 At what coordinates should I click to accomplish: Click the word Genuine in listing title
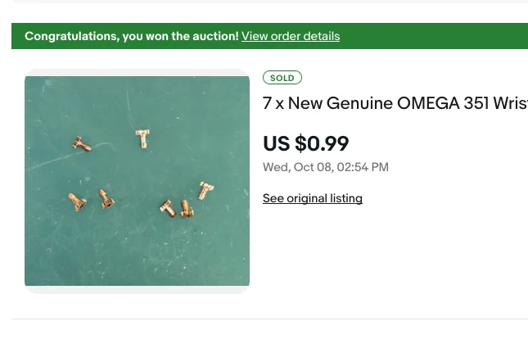359,103
